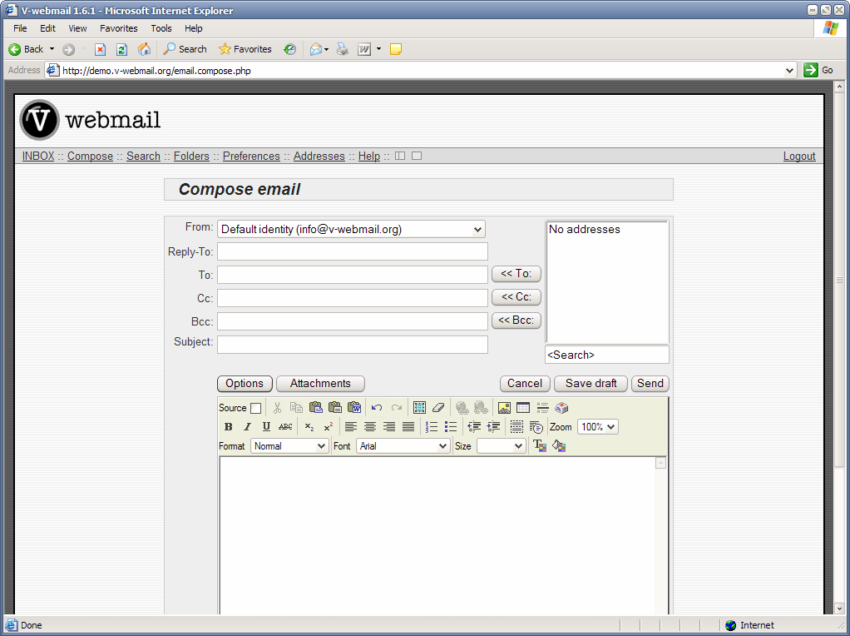Apply strikethrough formatting
The height and width of the screenshot is (636, 850).
click(285, 427)
